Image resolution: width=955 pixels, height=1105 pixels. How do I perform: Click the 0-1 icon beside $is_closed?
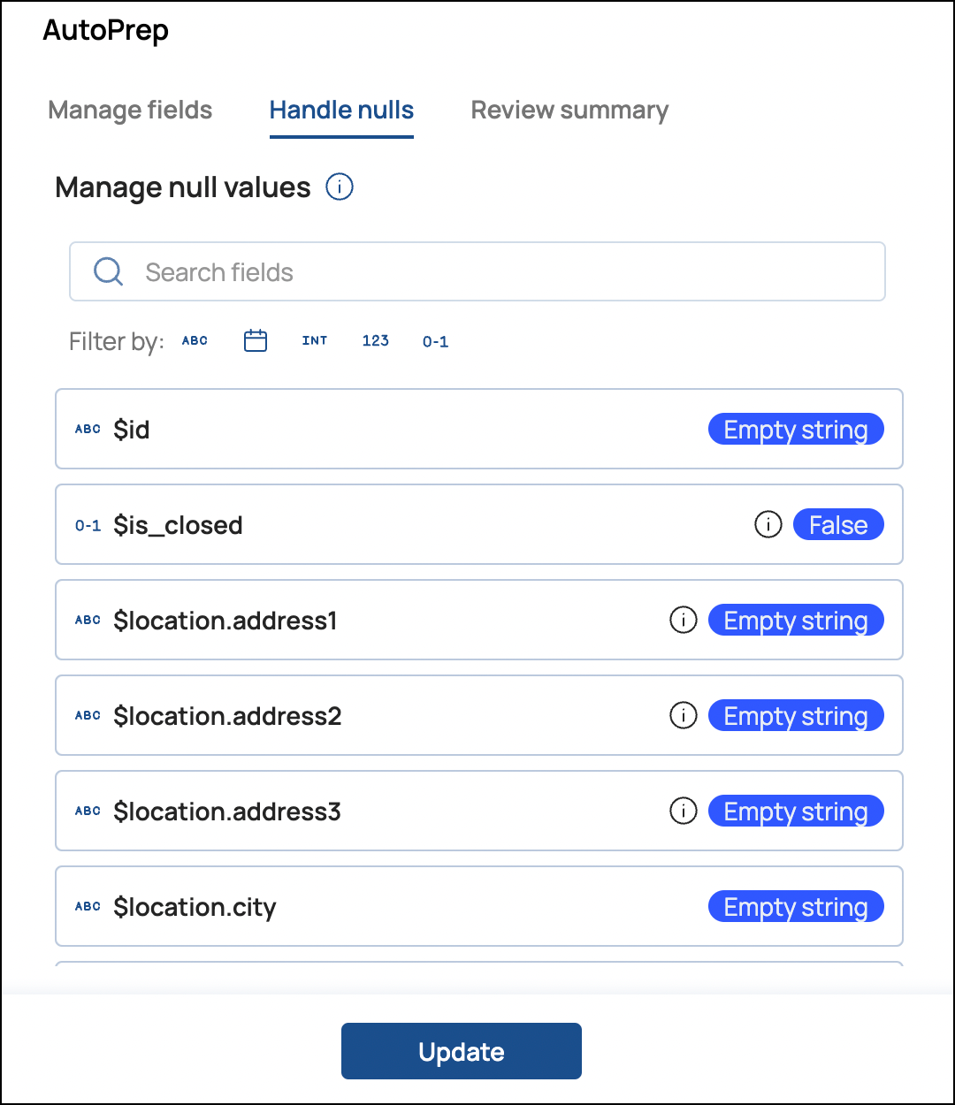88,525
